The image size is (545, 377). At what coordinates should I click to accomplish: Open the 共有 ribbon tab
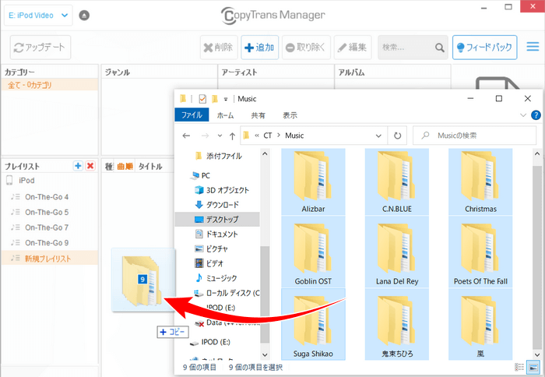click(x=258, y=115)
